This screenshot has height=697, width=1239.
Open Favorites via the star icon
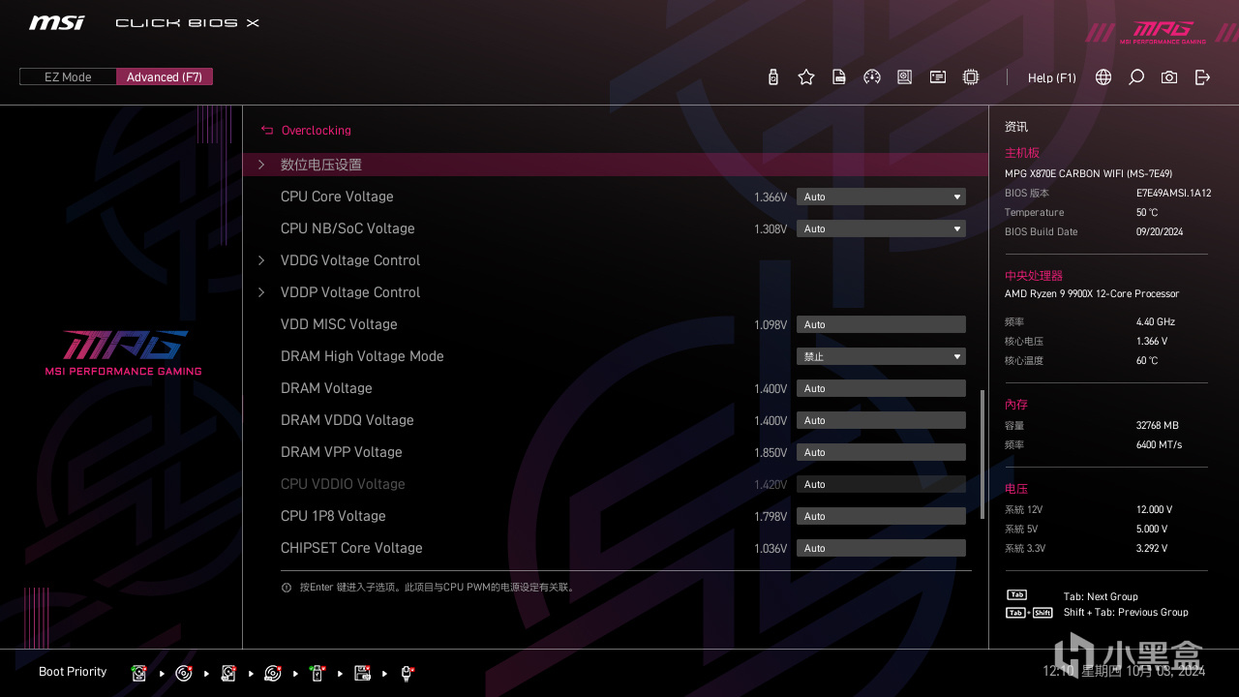point(806,77)
